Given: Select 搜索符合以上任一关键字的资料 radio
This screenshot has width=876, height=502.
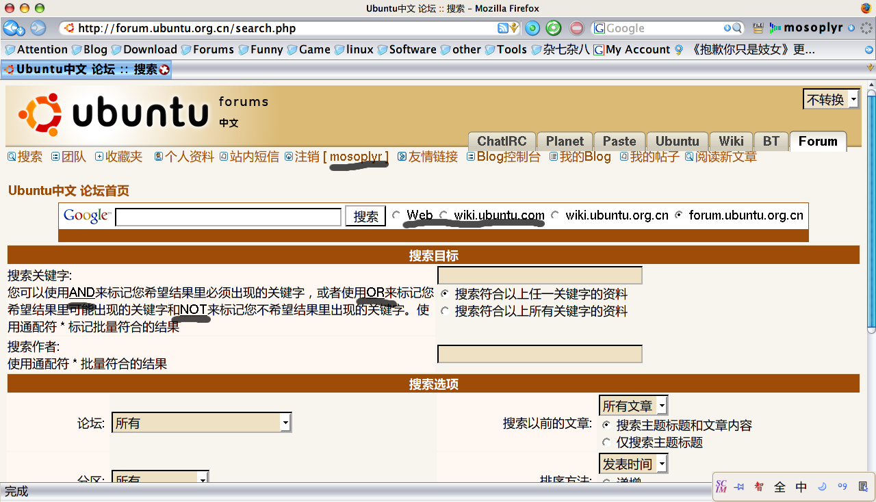Looking at the screenshot, I should click(x=445, y=293).
